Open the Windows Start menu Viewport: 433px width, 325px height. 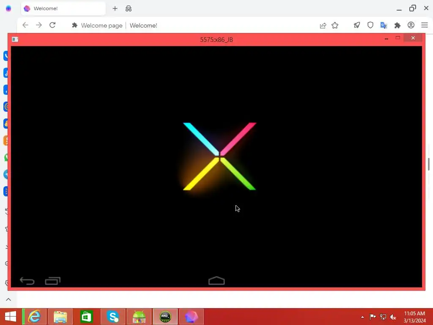tap(11, 317)
